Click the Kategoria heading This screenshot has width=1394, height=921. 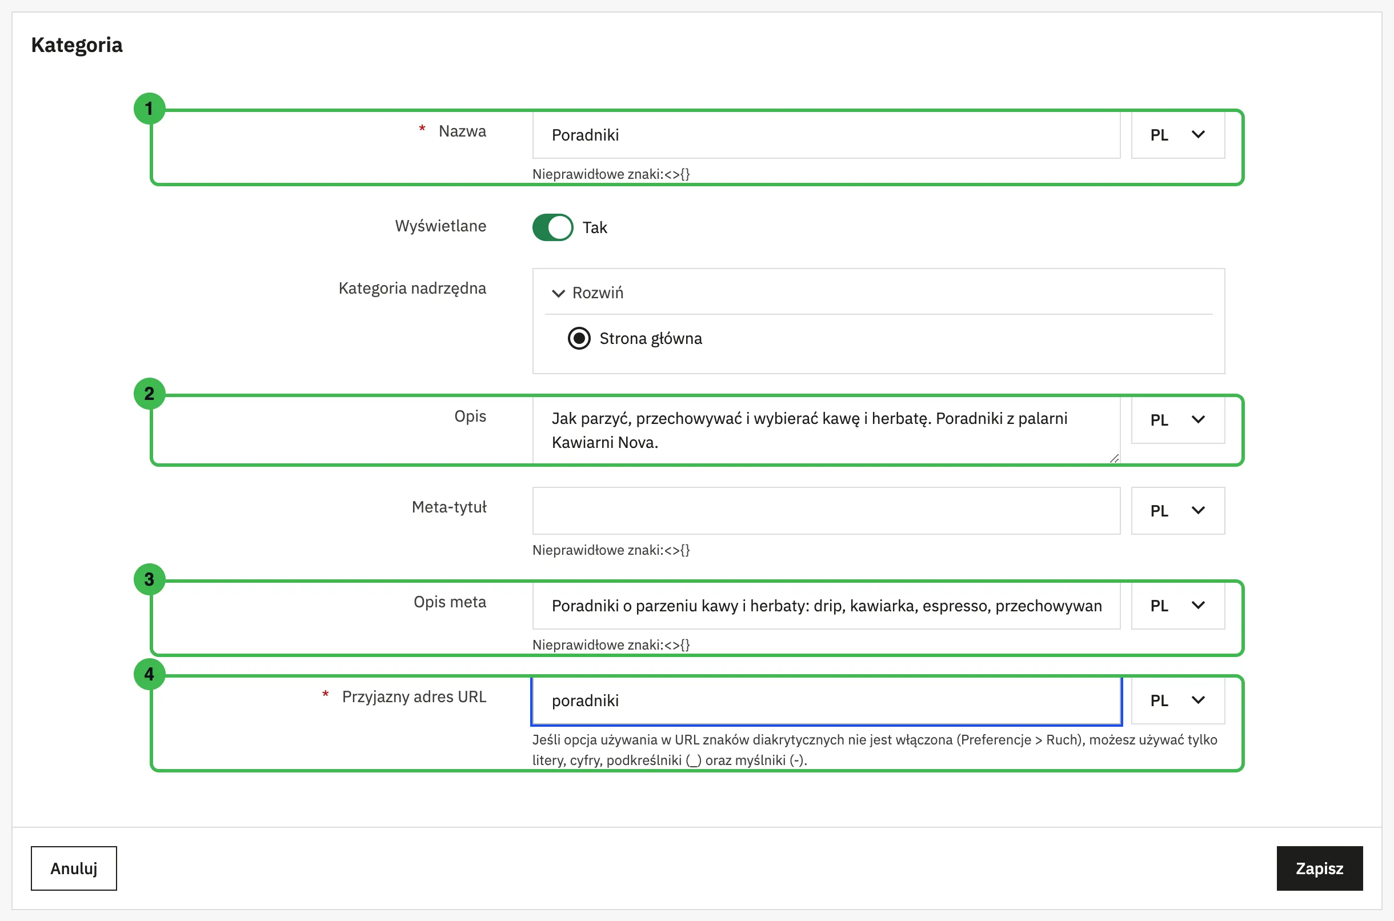pyautogui.click(x=77, y=45)
